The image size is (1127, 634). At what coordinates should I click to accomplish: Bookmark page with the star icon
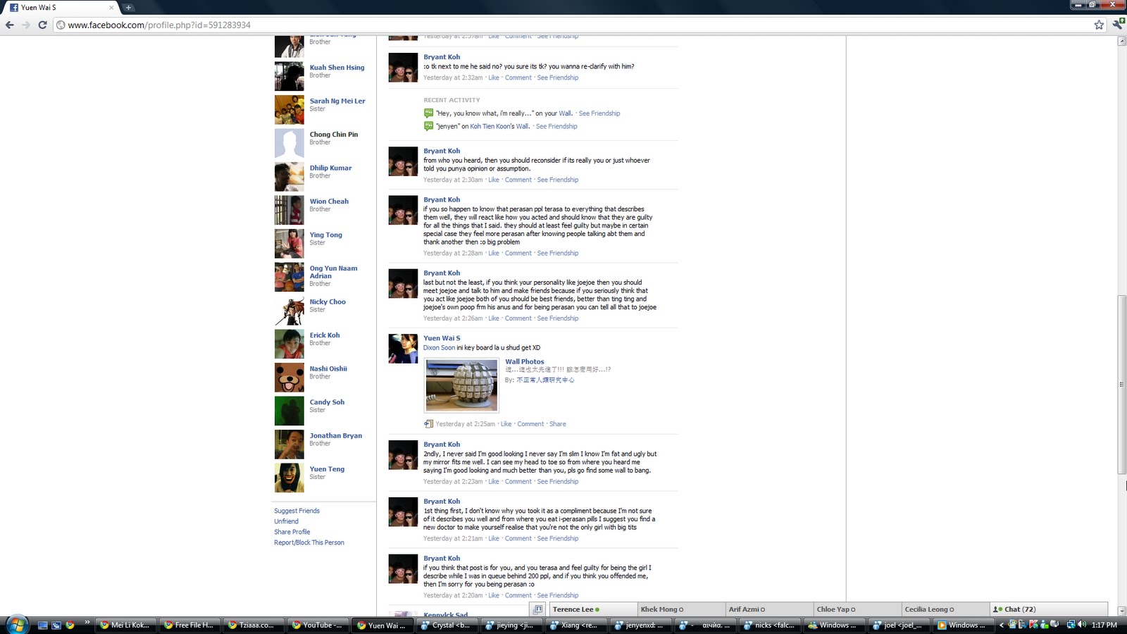1099,25
